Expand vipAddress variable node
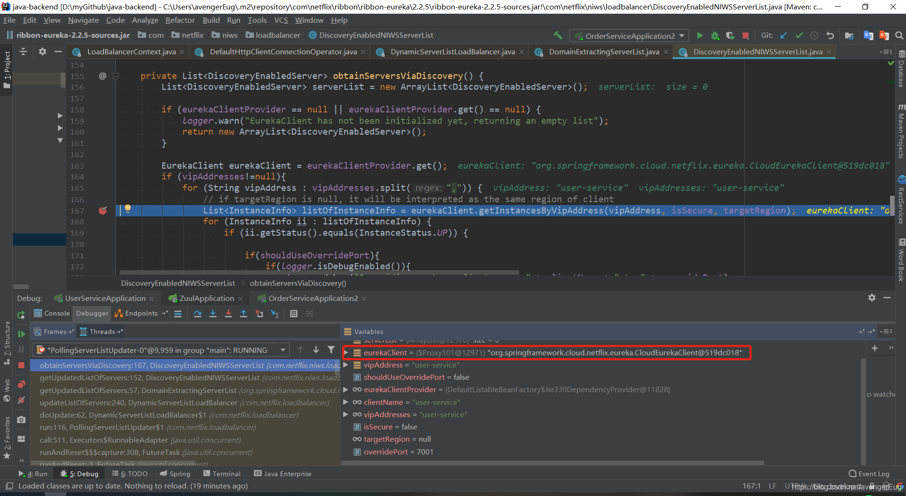906x496 pixels. [x=346, y=365]
